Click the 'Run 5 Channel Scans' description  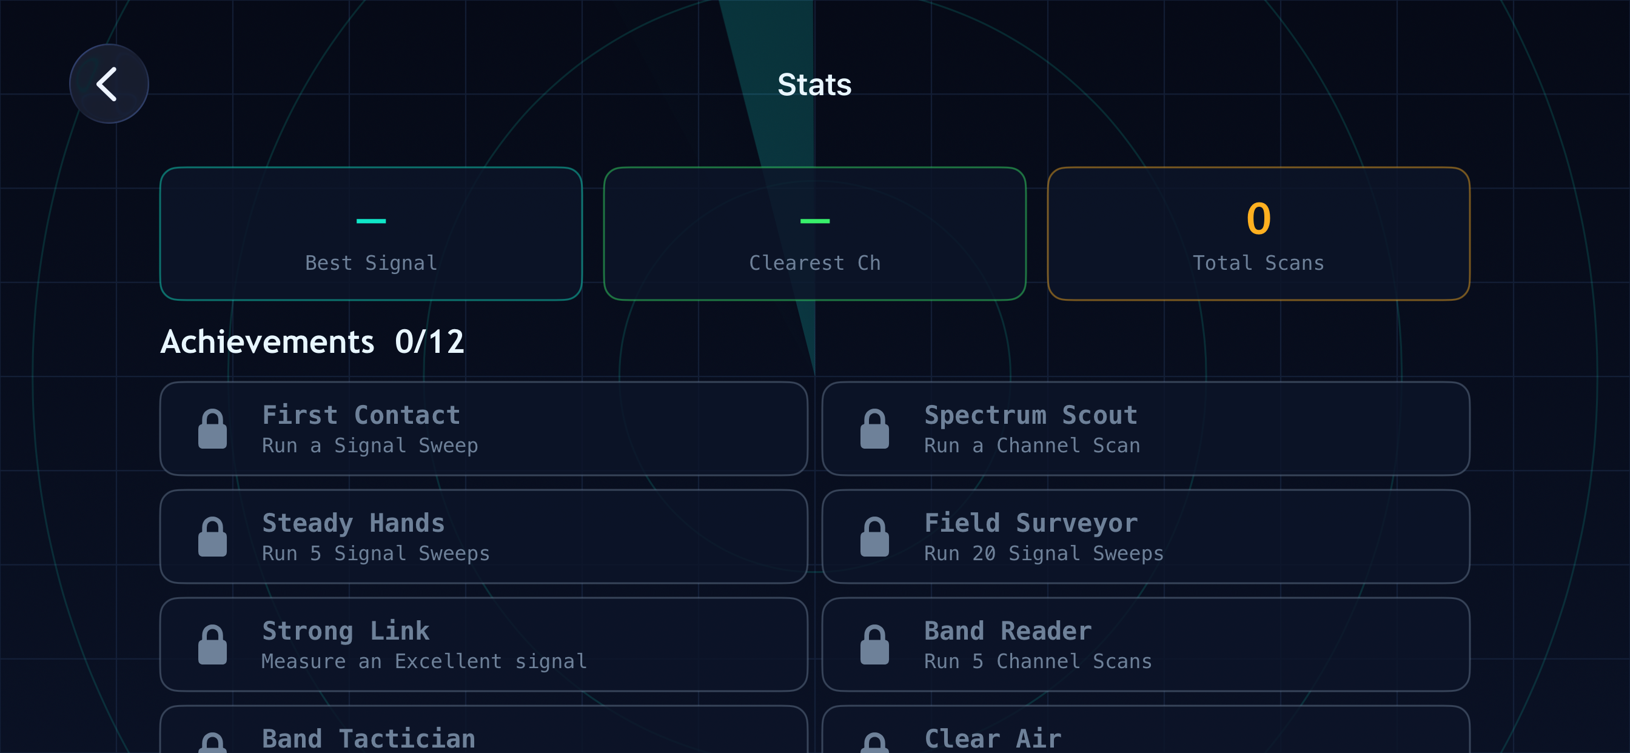[x=1038, y=661]
